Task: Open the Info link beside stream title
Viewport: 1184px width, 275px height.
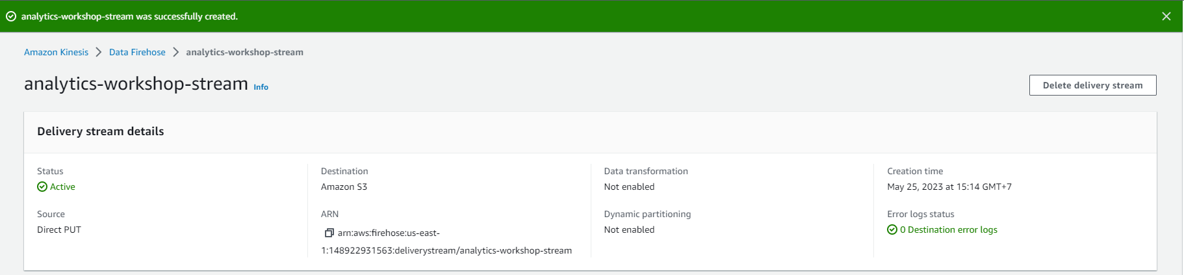Action: pos(261,87)
